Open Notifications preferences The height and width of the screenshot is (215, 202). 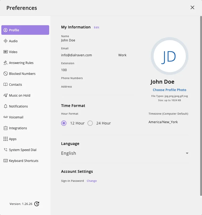point(18,106)
